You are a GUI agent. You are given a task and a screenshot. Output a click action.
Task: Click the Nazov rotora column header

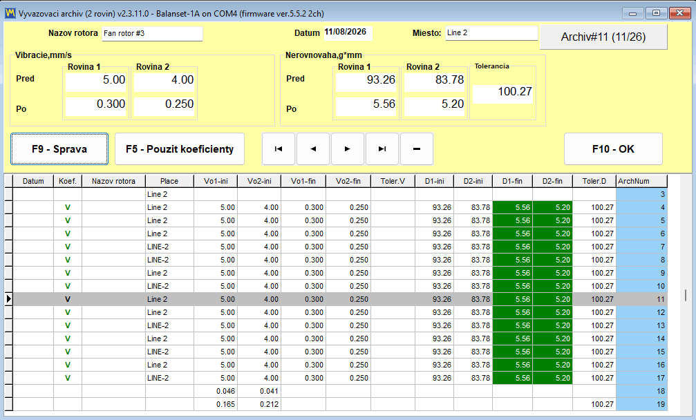point(113,181)
